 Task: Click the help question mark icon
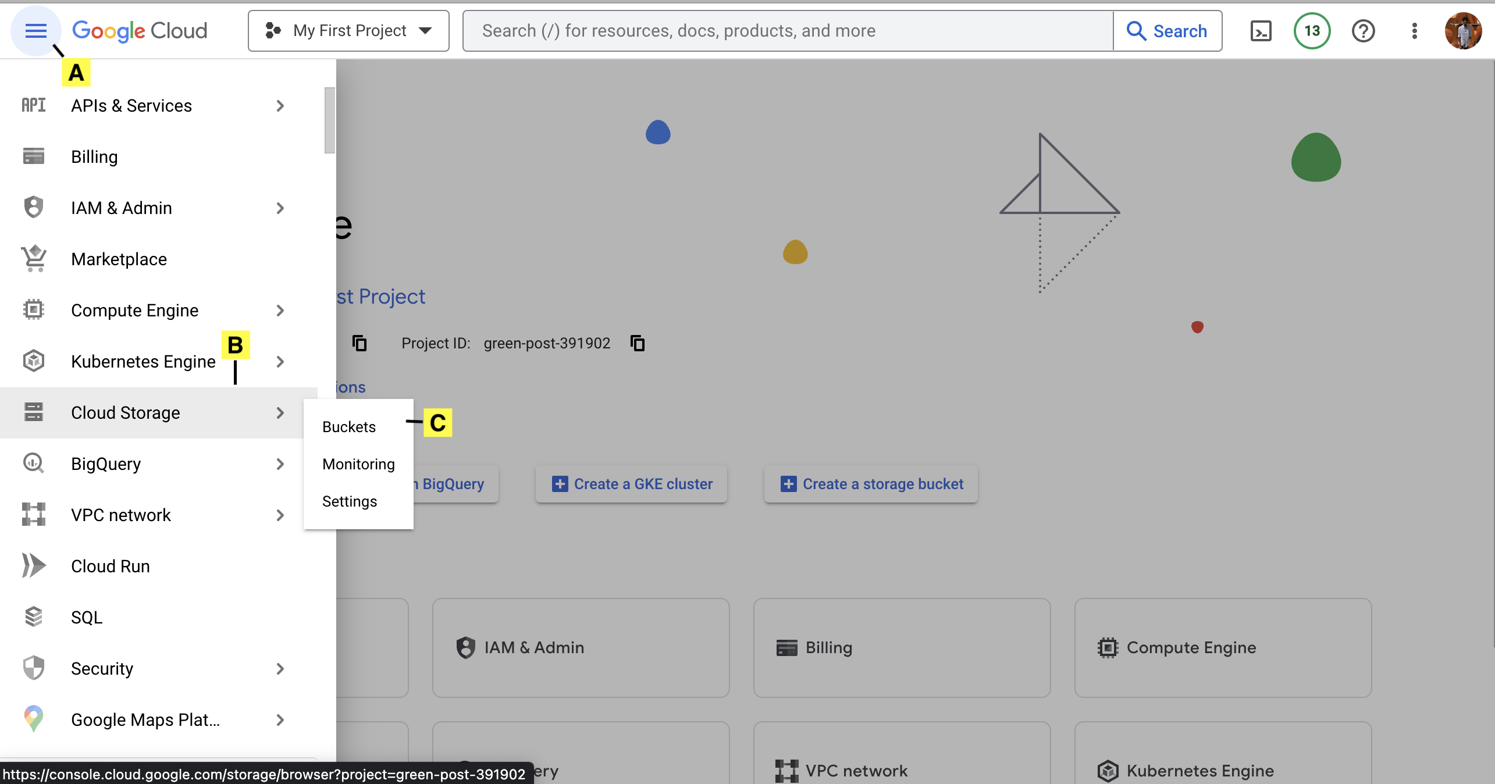1363,31
